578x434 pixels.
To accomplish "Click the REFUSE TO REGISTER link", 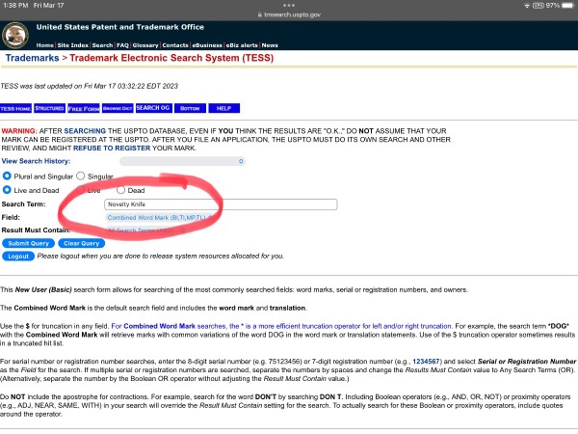I will click(x=112, y=148).
